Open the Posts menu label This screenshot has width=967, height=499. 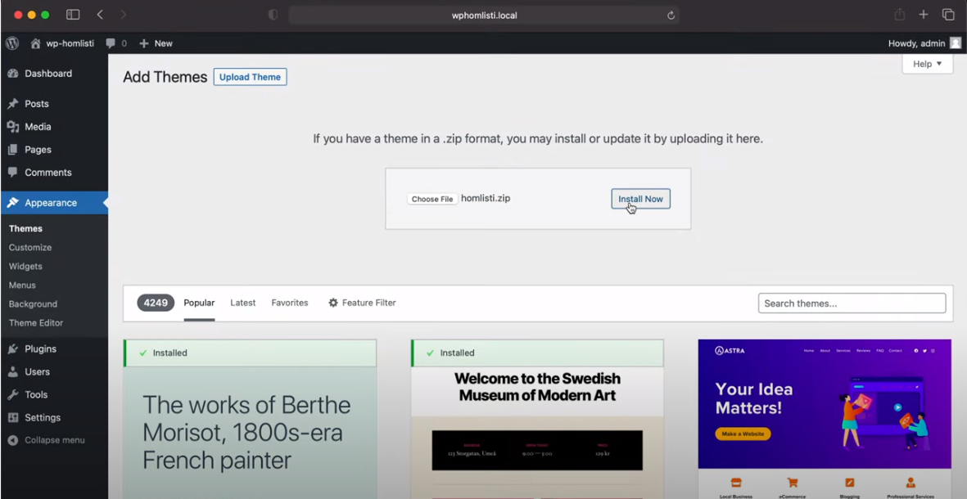click(x=36, y=104)
